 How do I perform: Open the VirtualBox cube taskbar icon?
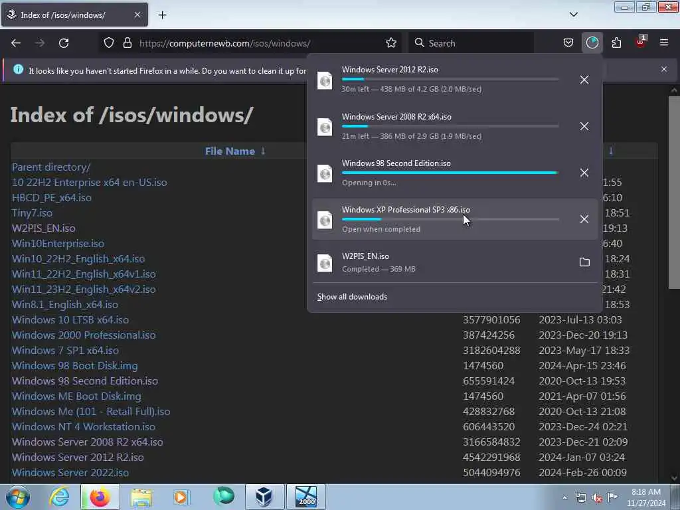coord(264,497)
